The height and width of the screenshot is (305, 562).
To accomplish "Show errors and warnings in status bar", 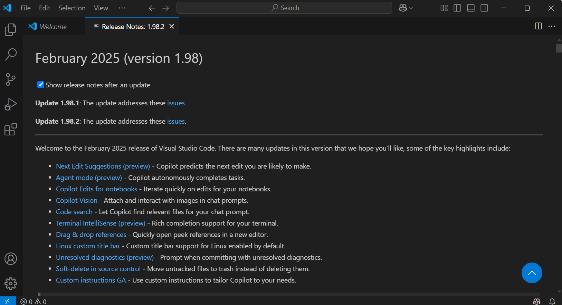I will click(x=34, y=302).
